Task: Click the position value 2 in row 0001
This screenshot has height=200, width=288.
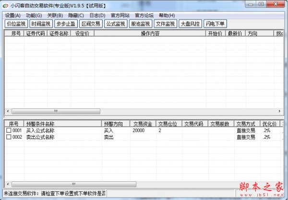Action: pos(160,130)
